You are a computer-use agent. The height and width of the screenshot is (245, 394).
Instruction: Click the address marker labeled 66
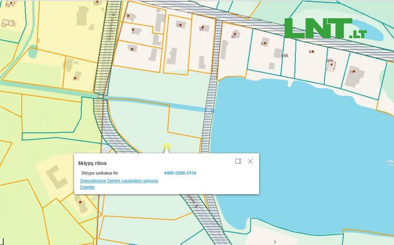[x=353, y=71]
